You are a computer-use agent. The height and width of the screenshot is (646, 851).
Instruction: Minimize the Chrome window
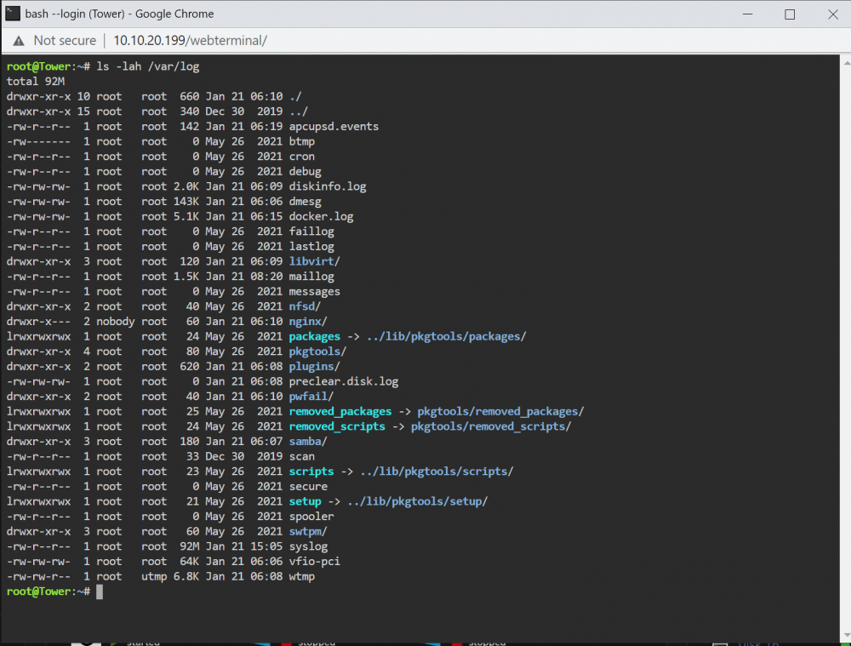tap(747, 14)
